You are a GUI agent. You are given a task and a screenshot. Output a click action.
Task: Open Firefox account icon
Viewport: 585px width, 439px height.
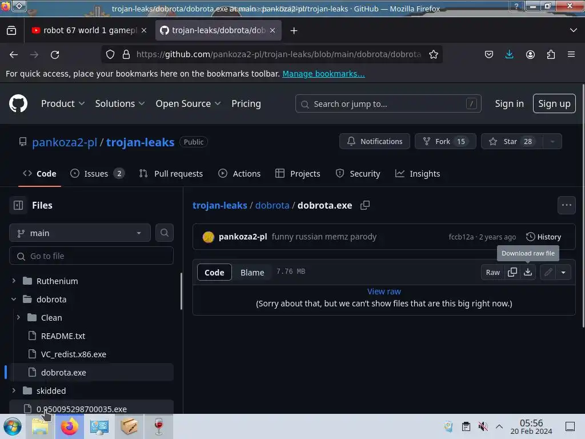point(530,54)
